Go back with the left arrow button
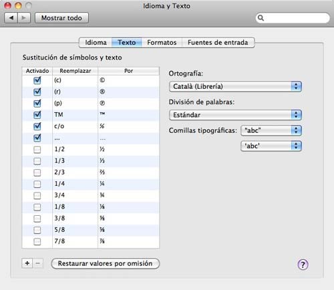 (11, 18)
